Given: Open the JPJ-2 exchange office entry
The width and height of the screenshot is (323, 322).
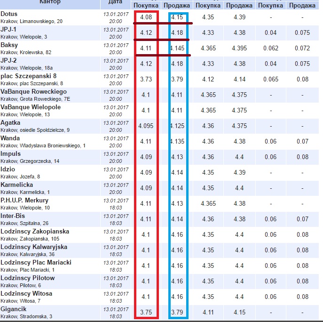Looking at the screenshot, I should pyautogui.click(x=8, y=60).
